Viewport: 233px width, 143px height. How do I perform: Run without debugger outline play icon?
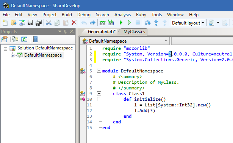(129, 23)
